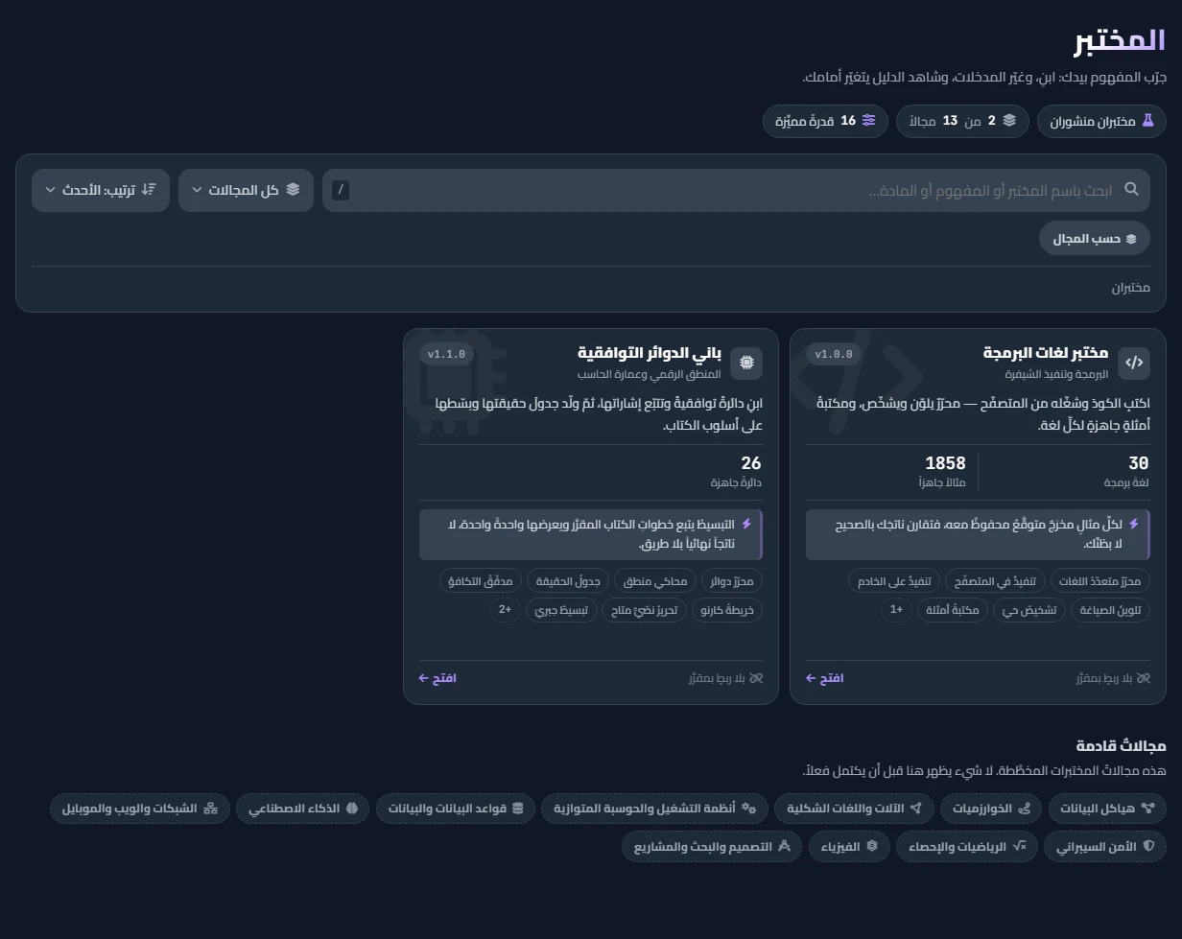
Task: Toggle the حسب المجال grouping chip
Action: click(x=1095, y=239)
